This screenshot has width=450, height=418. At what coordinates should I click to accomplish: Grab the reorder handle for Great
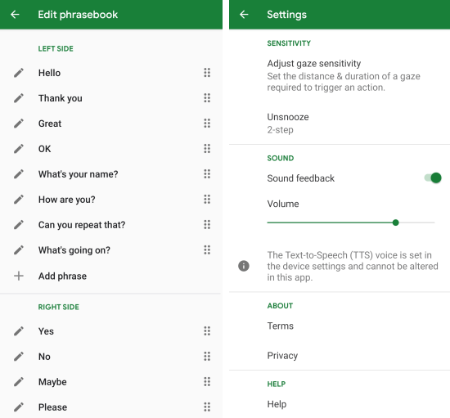[207, 123]
